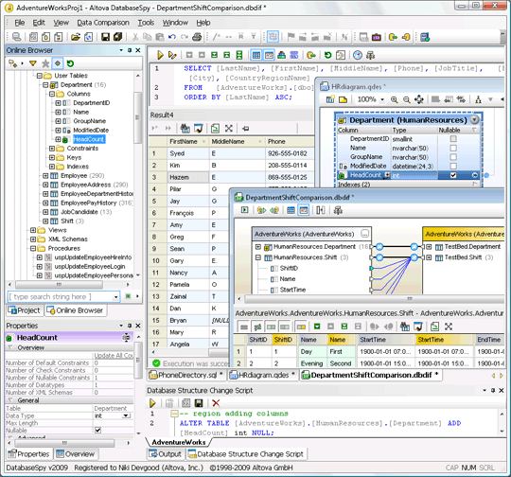
Task: Click zoom in magnifier in HRdiagram toolbar
Action: pos(394,99)
